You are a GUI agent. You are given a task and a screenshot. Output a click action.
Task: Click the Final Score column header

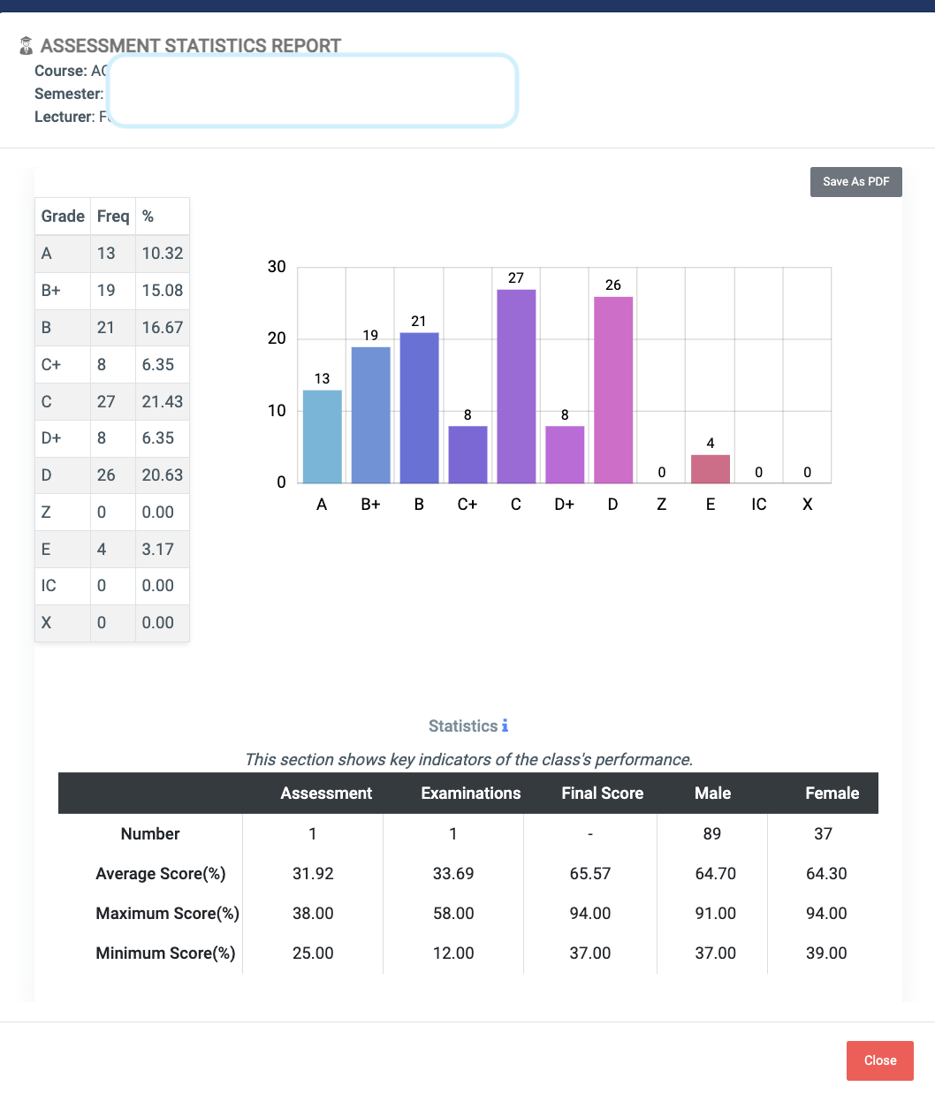pyautogui.click(x=602, y=793)
